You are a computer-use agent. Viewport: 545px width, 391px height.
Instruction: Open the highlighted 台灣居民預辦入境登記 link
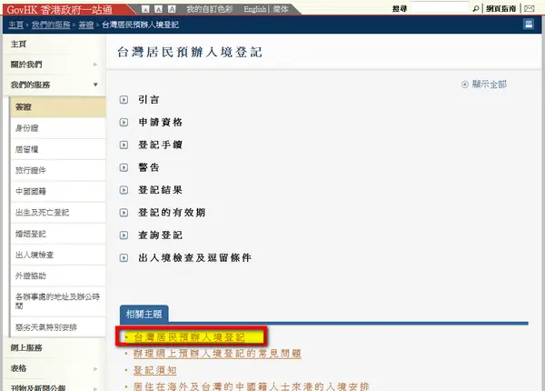point(189,337)
